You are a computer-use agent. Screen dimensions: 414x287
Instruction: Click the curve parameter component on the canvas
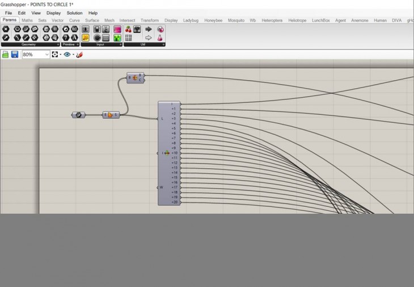(x=78, y=115)
